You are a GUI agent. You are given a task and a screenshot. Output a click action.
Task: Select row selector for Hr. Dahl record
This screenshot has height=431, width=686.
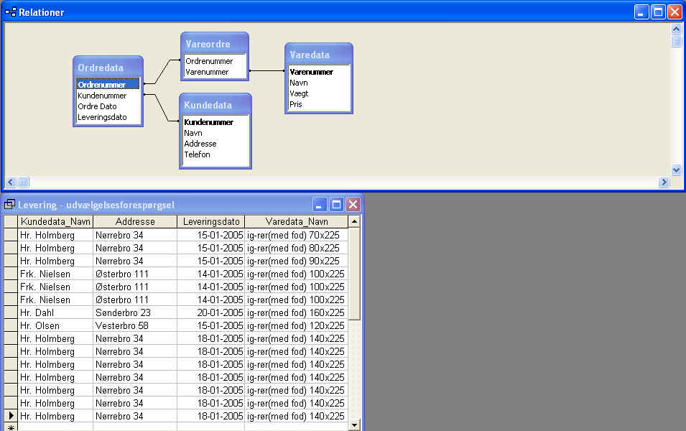[x=10, y=312]
